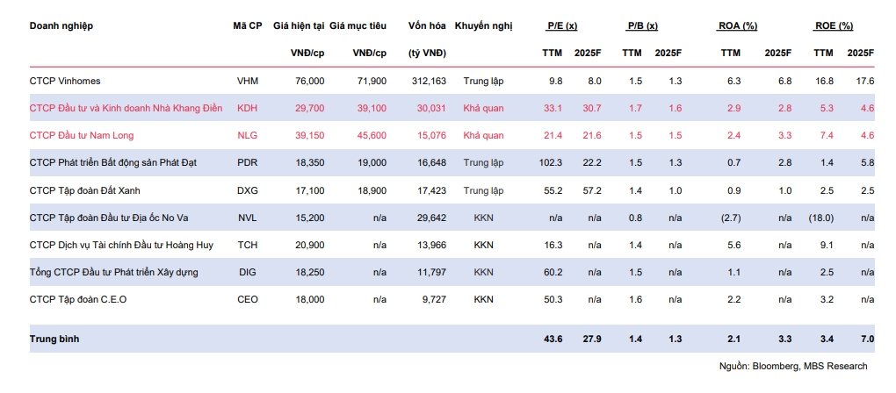The image size is (896, 393).
Task: Click the market cap value 9,727
Action: point(434,299)
